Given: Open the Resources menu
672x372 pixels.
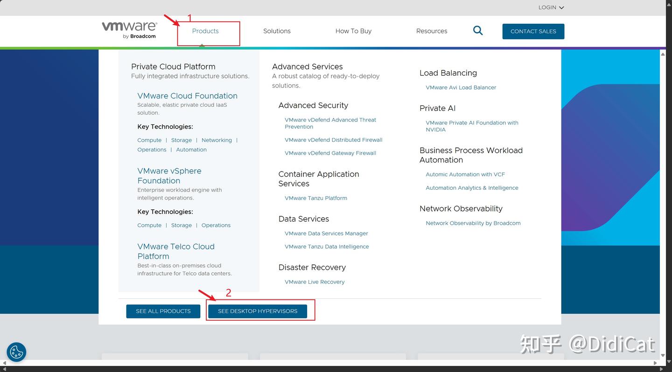Looking at the screenshot, I should pos(432,31).
